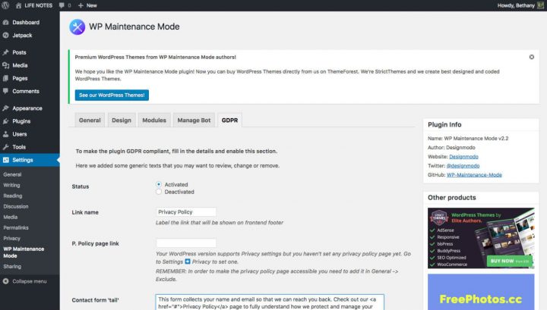The image size is (547, 310).
Task: Open Privacy settings submenu item
Action: pos(11,238)
